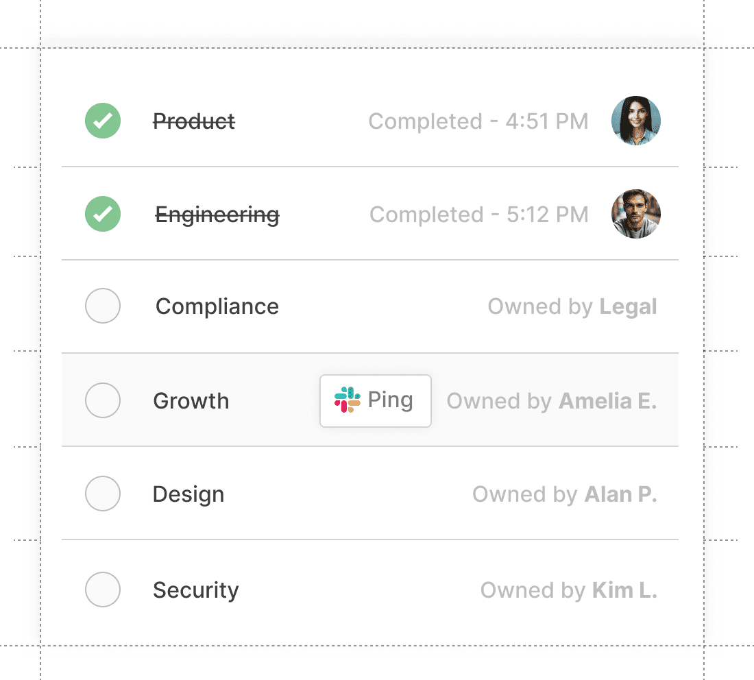Open the avatar photo on the Product row

coord(635,121)
